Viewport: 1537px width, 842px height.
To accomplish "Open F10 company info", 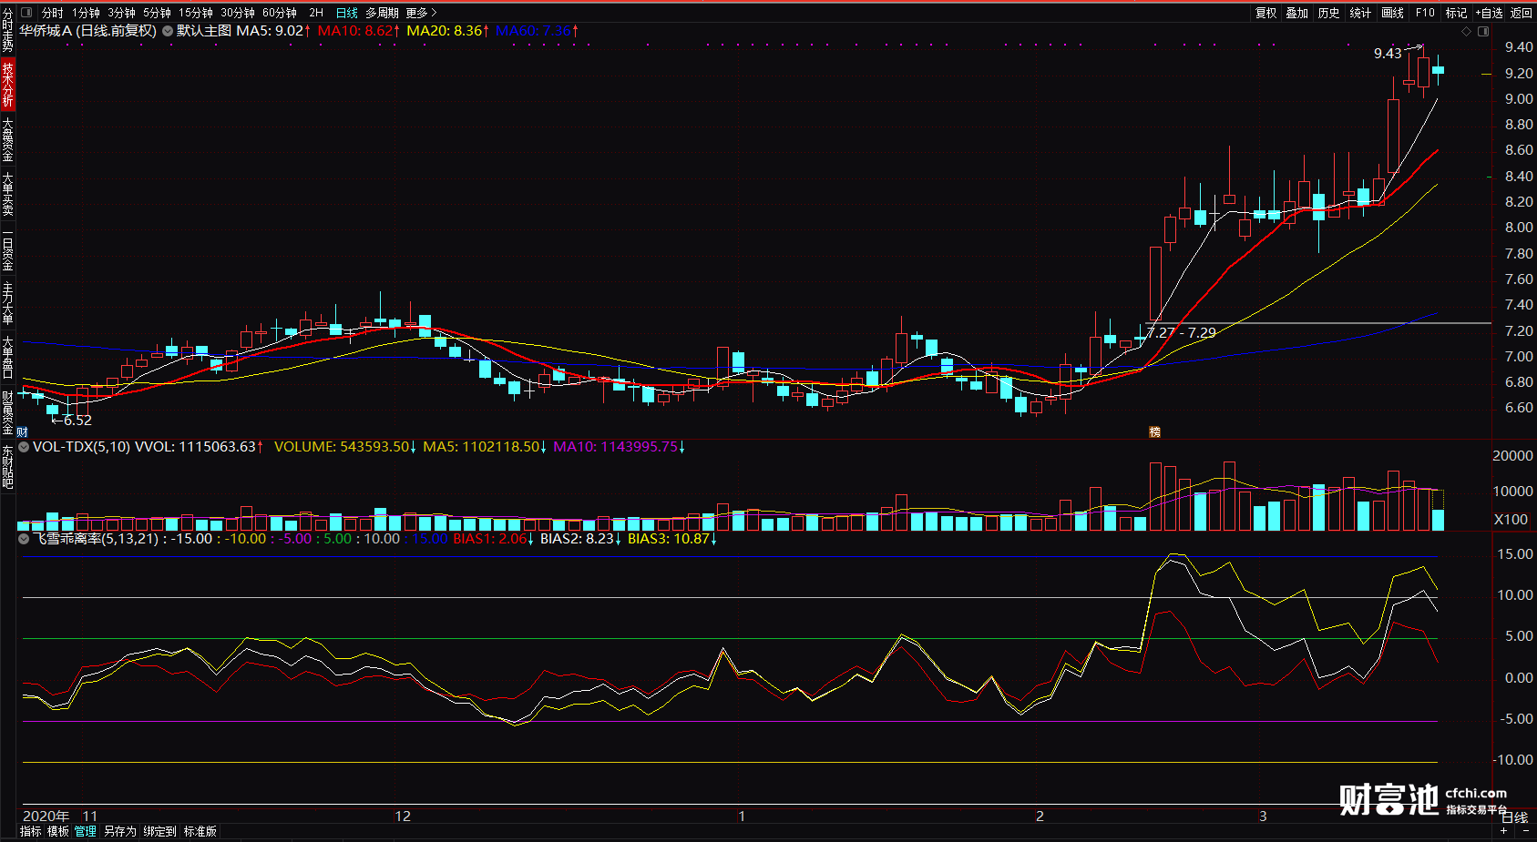I will pyautogui.click(x=1425, y=13).
